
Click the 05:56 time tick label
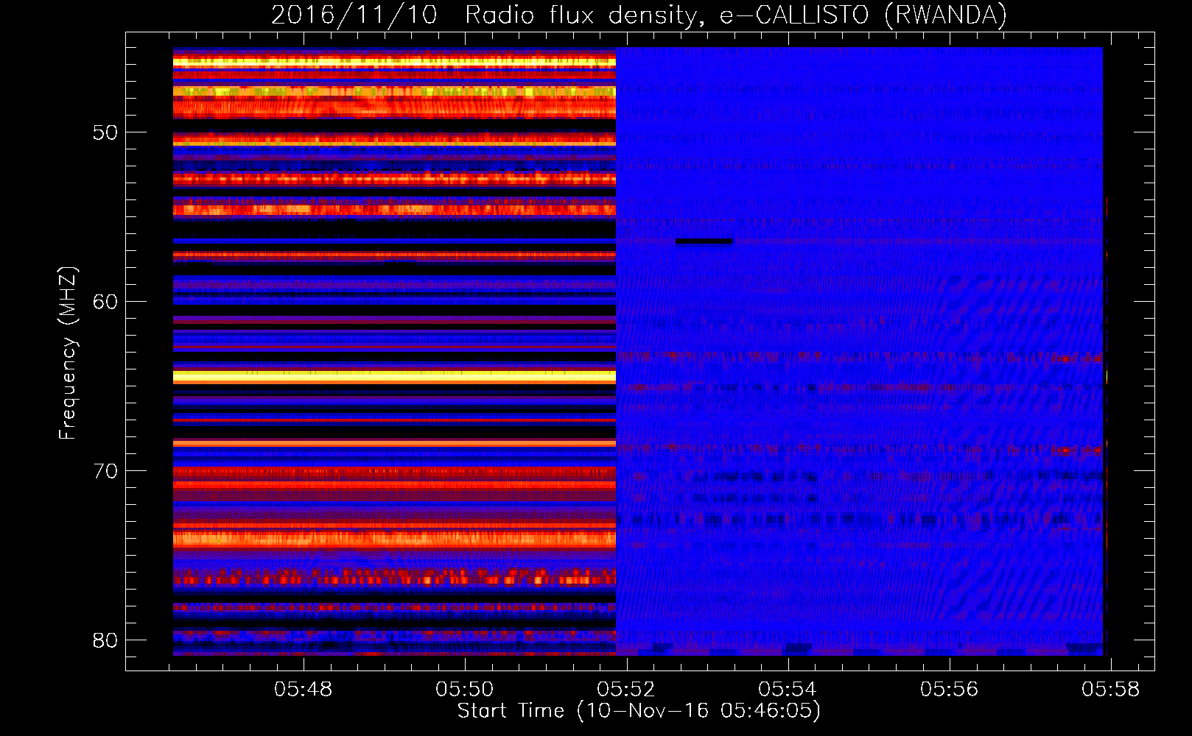(x=950, y=690)
